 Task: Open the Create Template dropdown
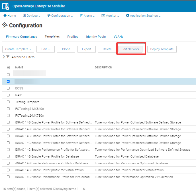click(18, 49)
